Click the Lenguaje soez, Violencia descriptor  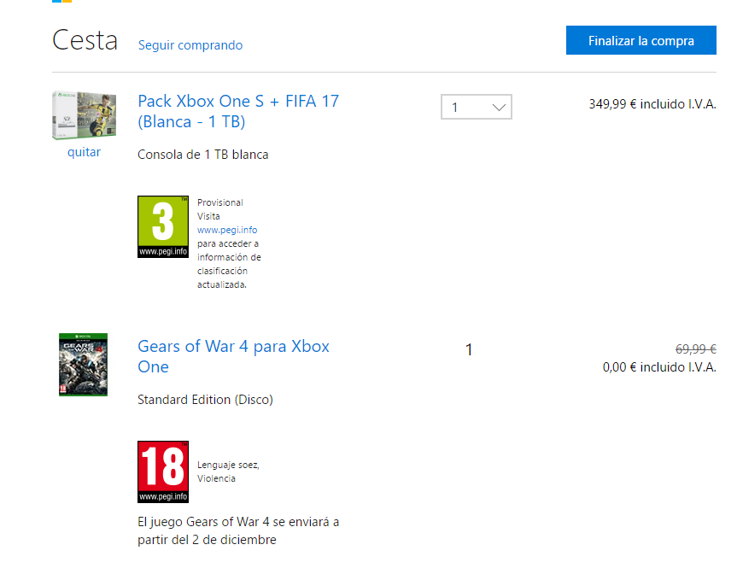(x=228, y=471)
